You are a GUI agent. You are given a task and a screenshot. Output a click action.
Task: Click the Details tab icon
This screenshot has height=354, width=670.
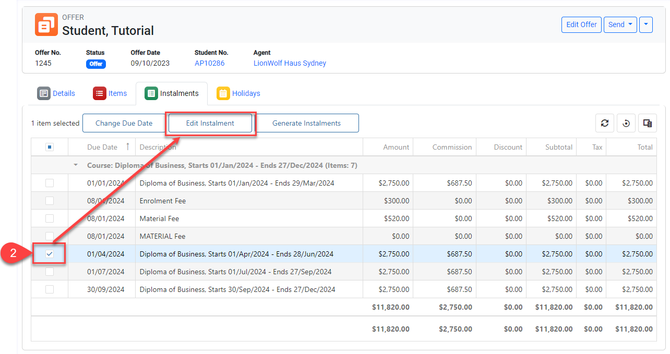coord(44,93)
